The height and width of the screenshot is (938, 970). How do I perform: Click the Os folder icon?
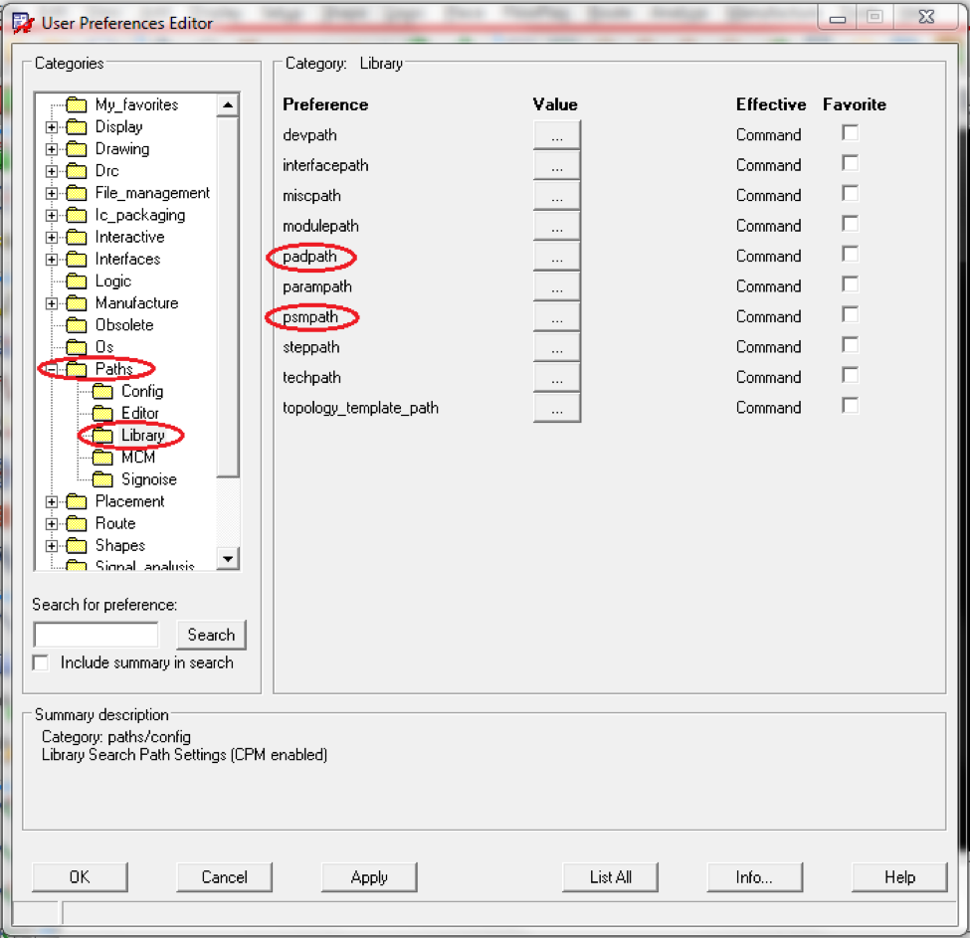79,346
